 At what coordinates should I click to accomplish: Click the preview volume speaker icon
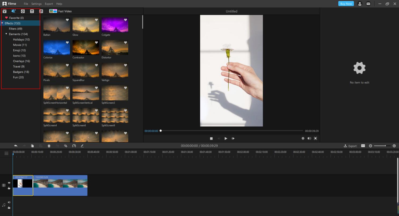309,138
